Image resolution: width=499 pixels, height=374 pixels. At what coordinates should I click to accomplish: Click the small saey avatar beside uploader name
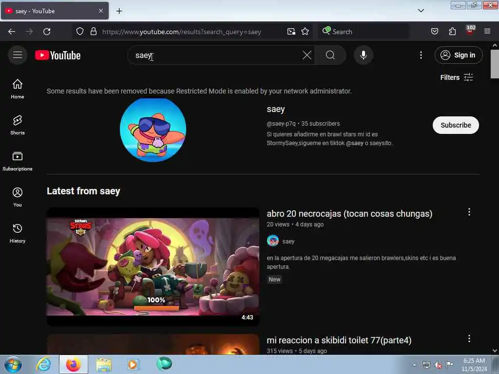(273, 241)
